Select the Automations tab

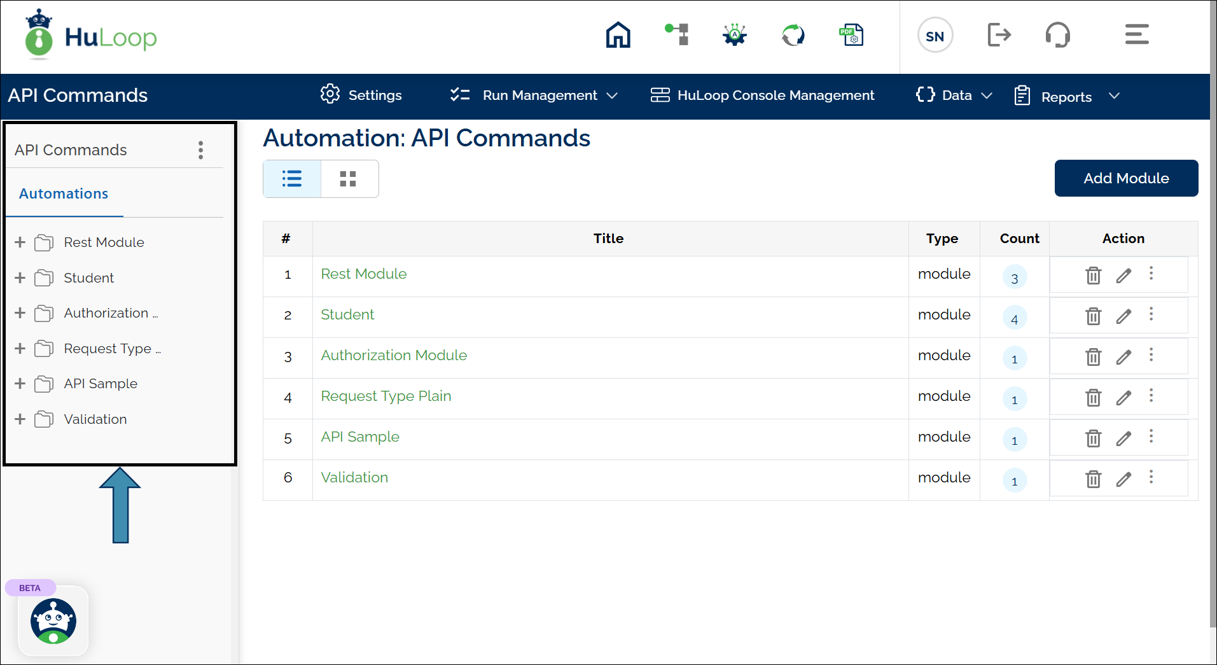click(64, 193)
